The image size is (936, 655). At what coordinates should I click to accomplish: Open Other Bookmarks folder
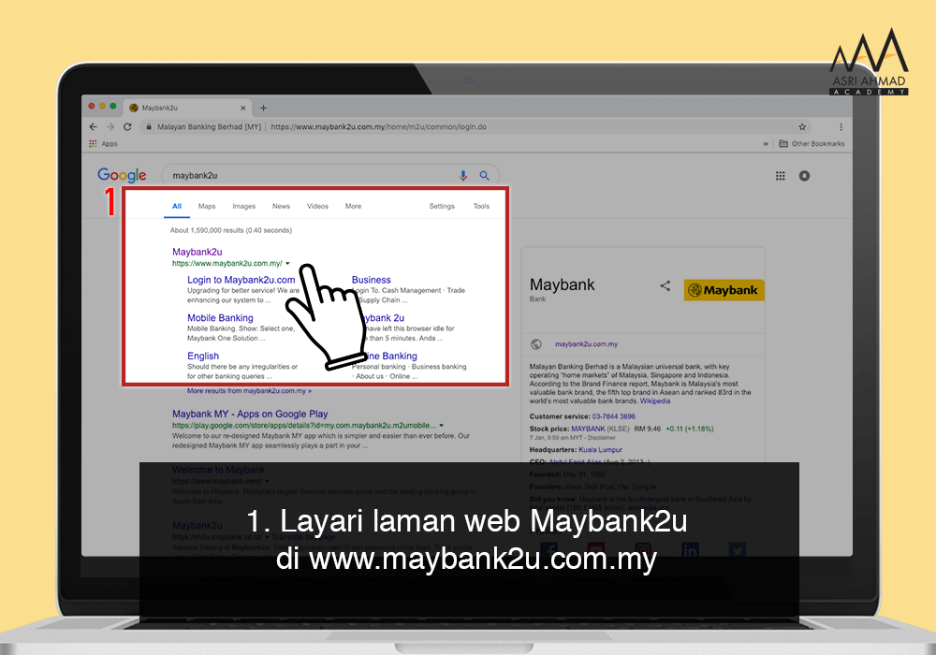(812, 144)
